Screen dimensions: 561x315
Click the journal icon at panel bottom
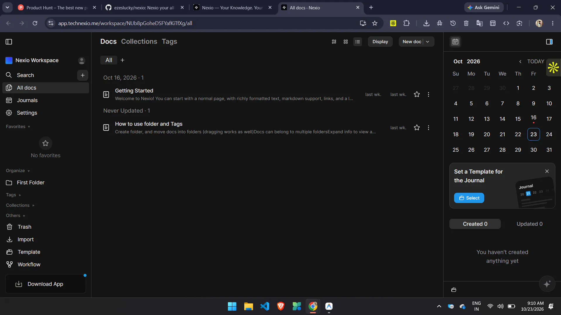click(x=454, y=290)
